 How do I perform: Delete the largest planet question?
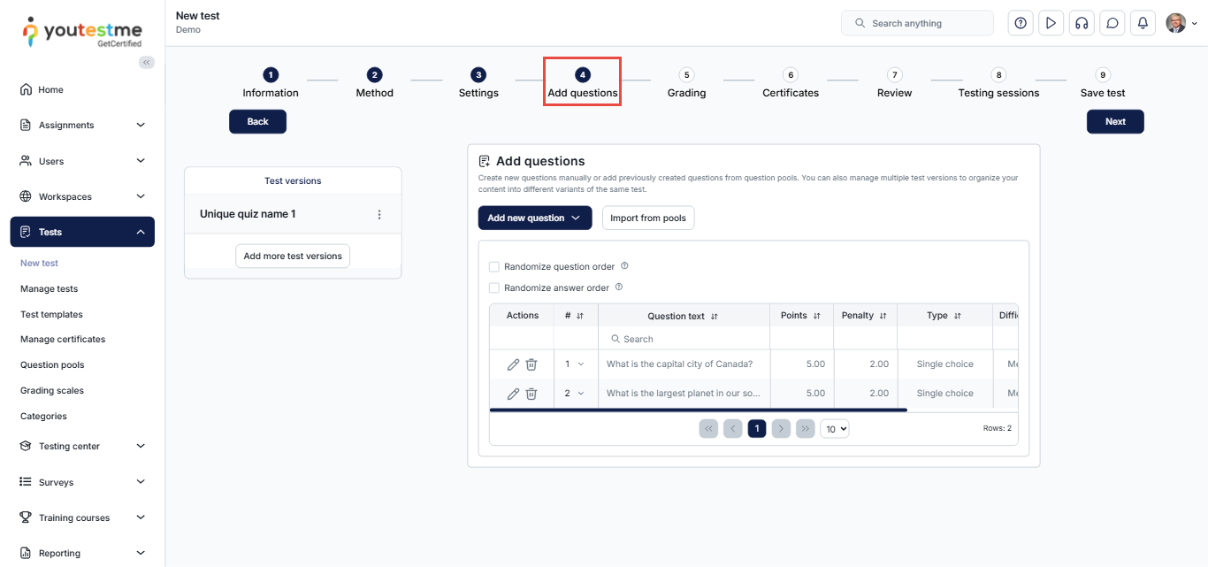pyautogui.click(x=531, y=394)
